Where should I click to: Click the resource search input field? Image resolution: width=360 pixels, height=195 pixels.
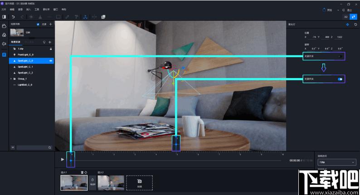pyautogui.click(x=32, y=147)
